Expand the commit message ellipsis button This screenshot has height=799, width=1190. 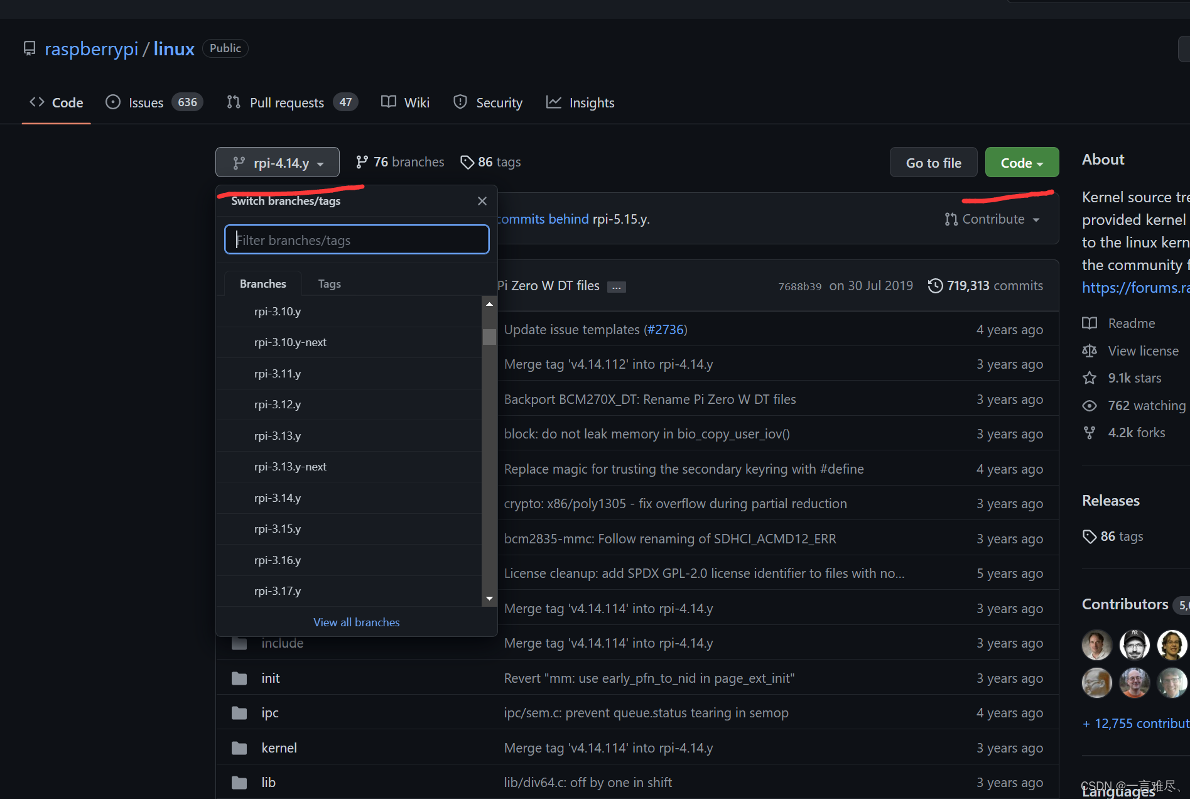click(617, 287)
